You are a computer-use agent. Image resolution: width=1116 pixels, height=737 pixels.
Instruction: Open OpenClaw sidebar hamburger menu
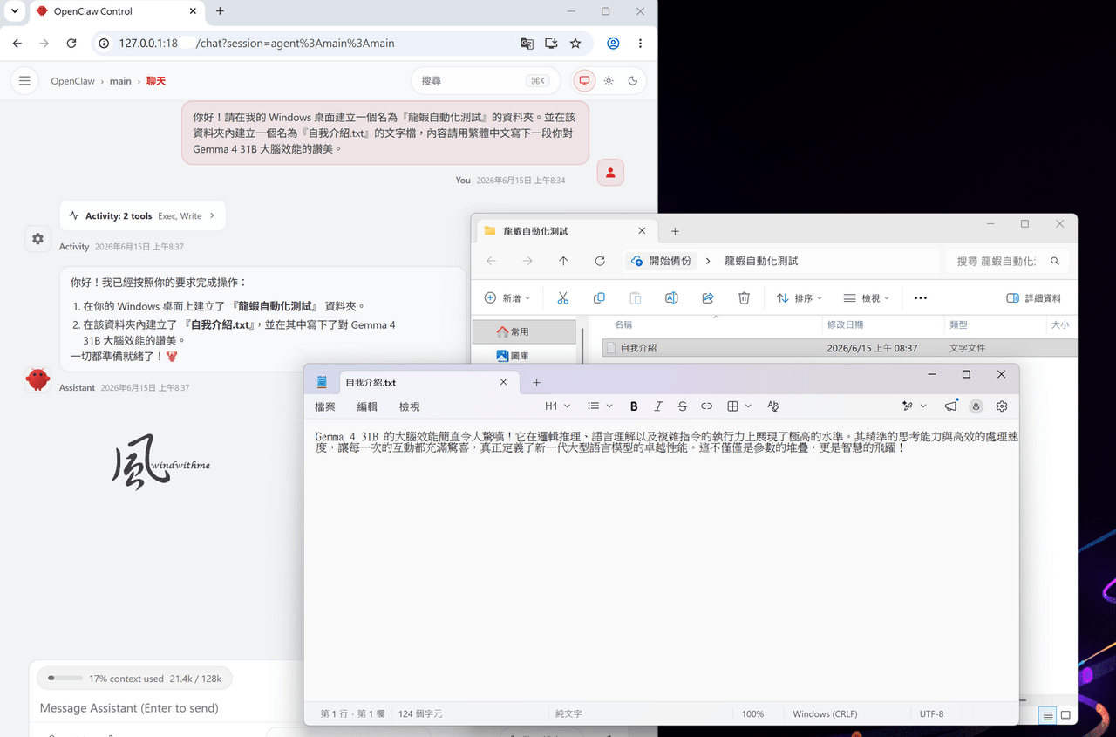click(x=24, y=81)
